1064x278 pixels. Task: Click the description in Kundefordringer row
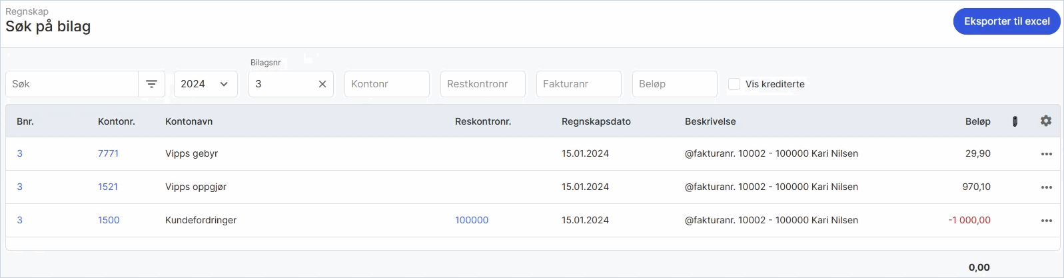click(772, 220)
